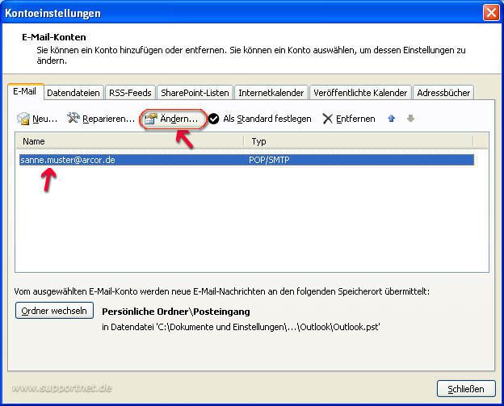Open the Datendateien tab
Image resolution: width=504 pixels, height=406 pixels.
(x=73, y=93)
